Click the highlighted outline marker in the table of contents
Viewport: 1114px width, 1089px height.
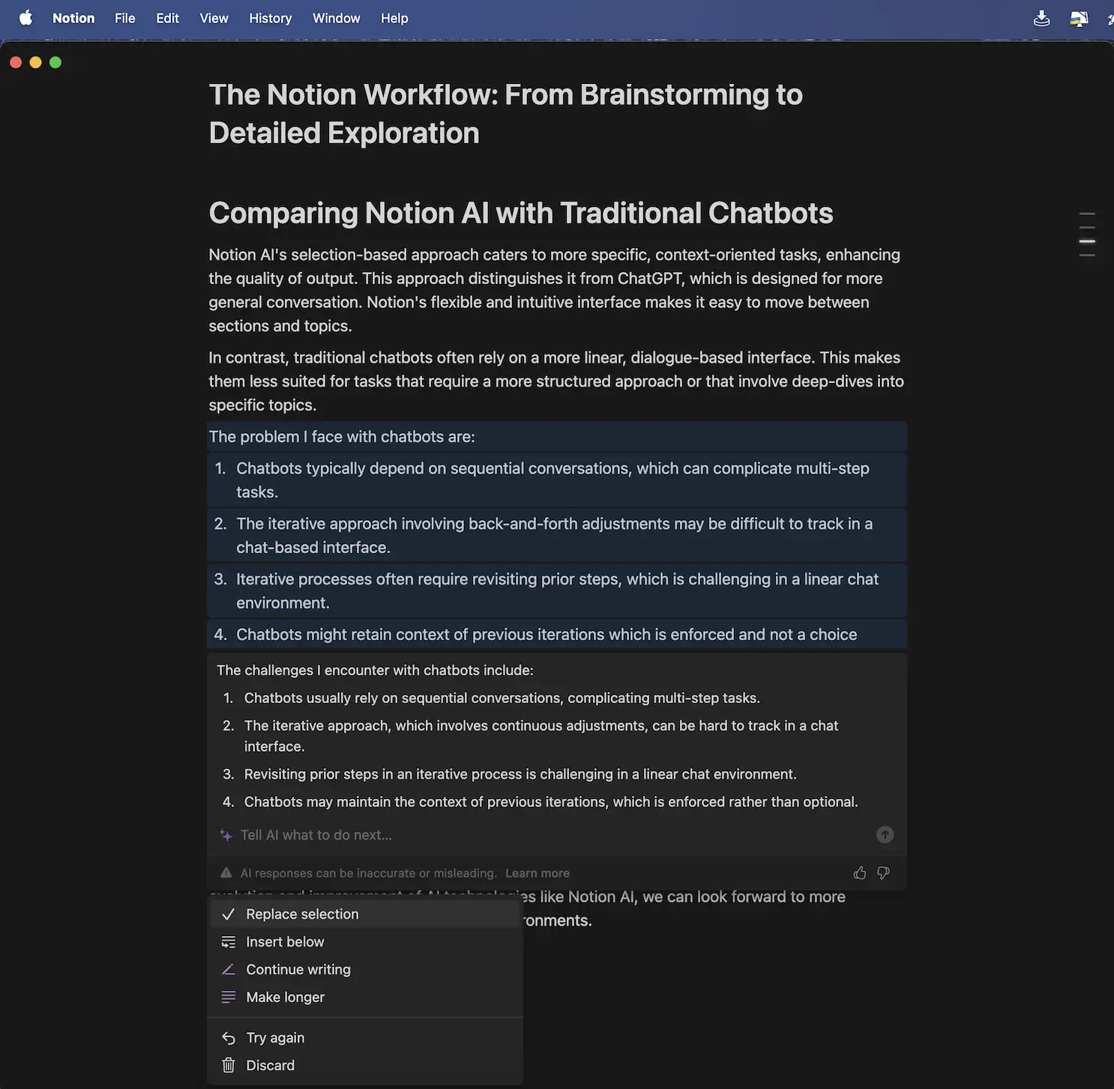click(1087, 241)
